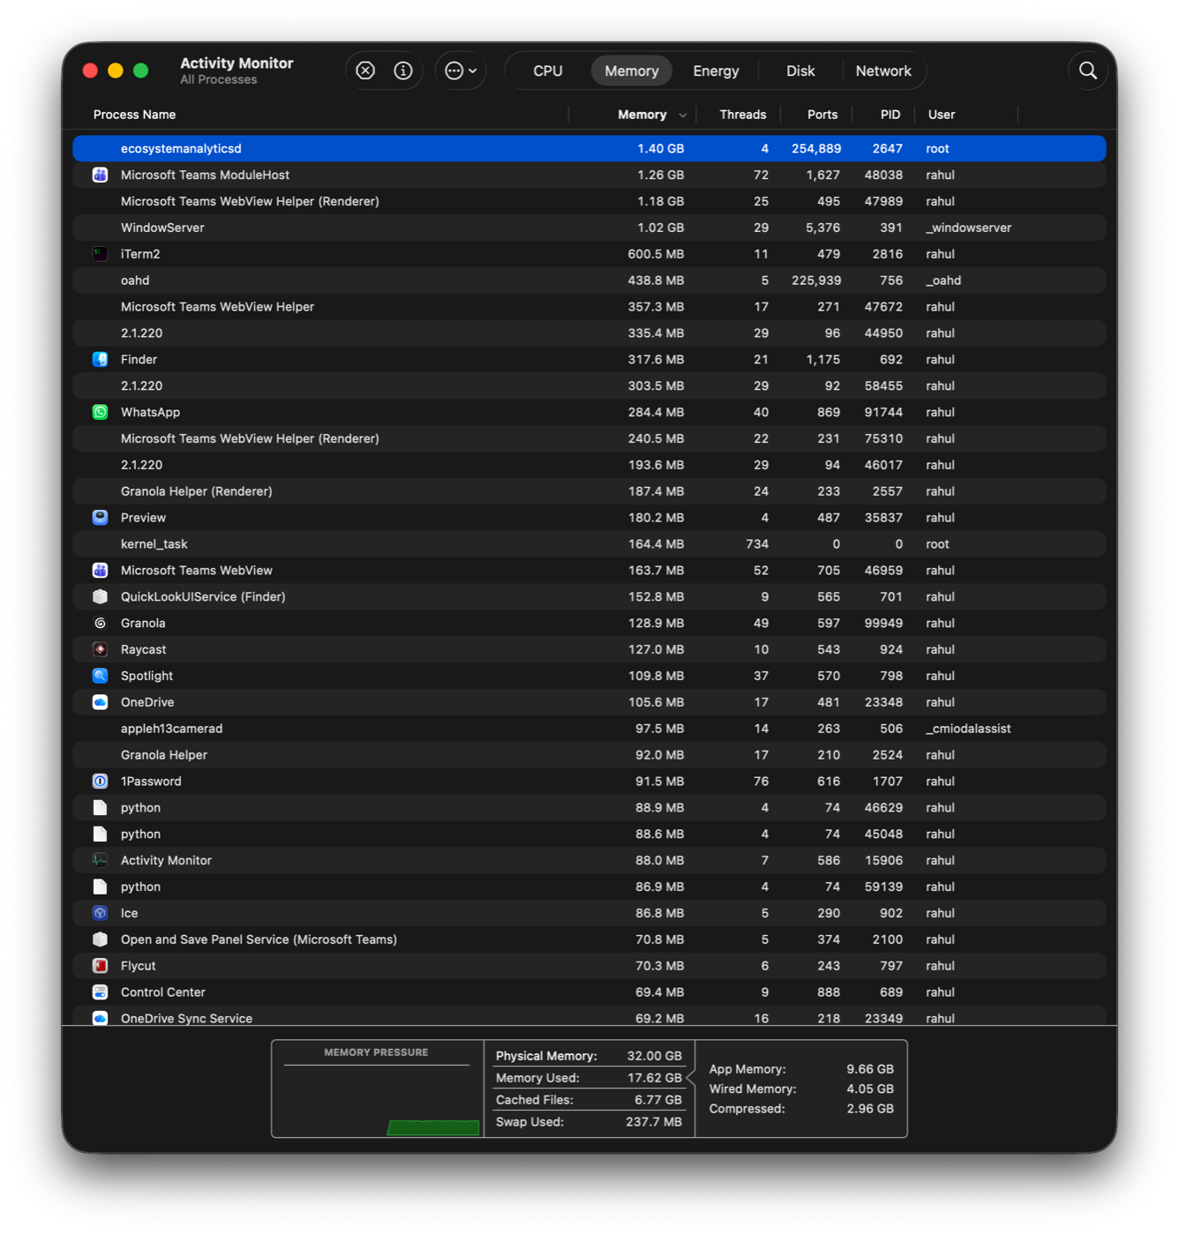
Task: Click the python document icon for PID 59139
Action: tap(100, 887)
